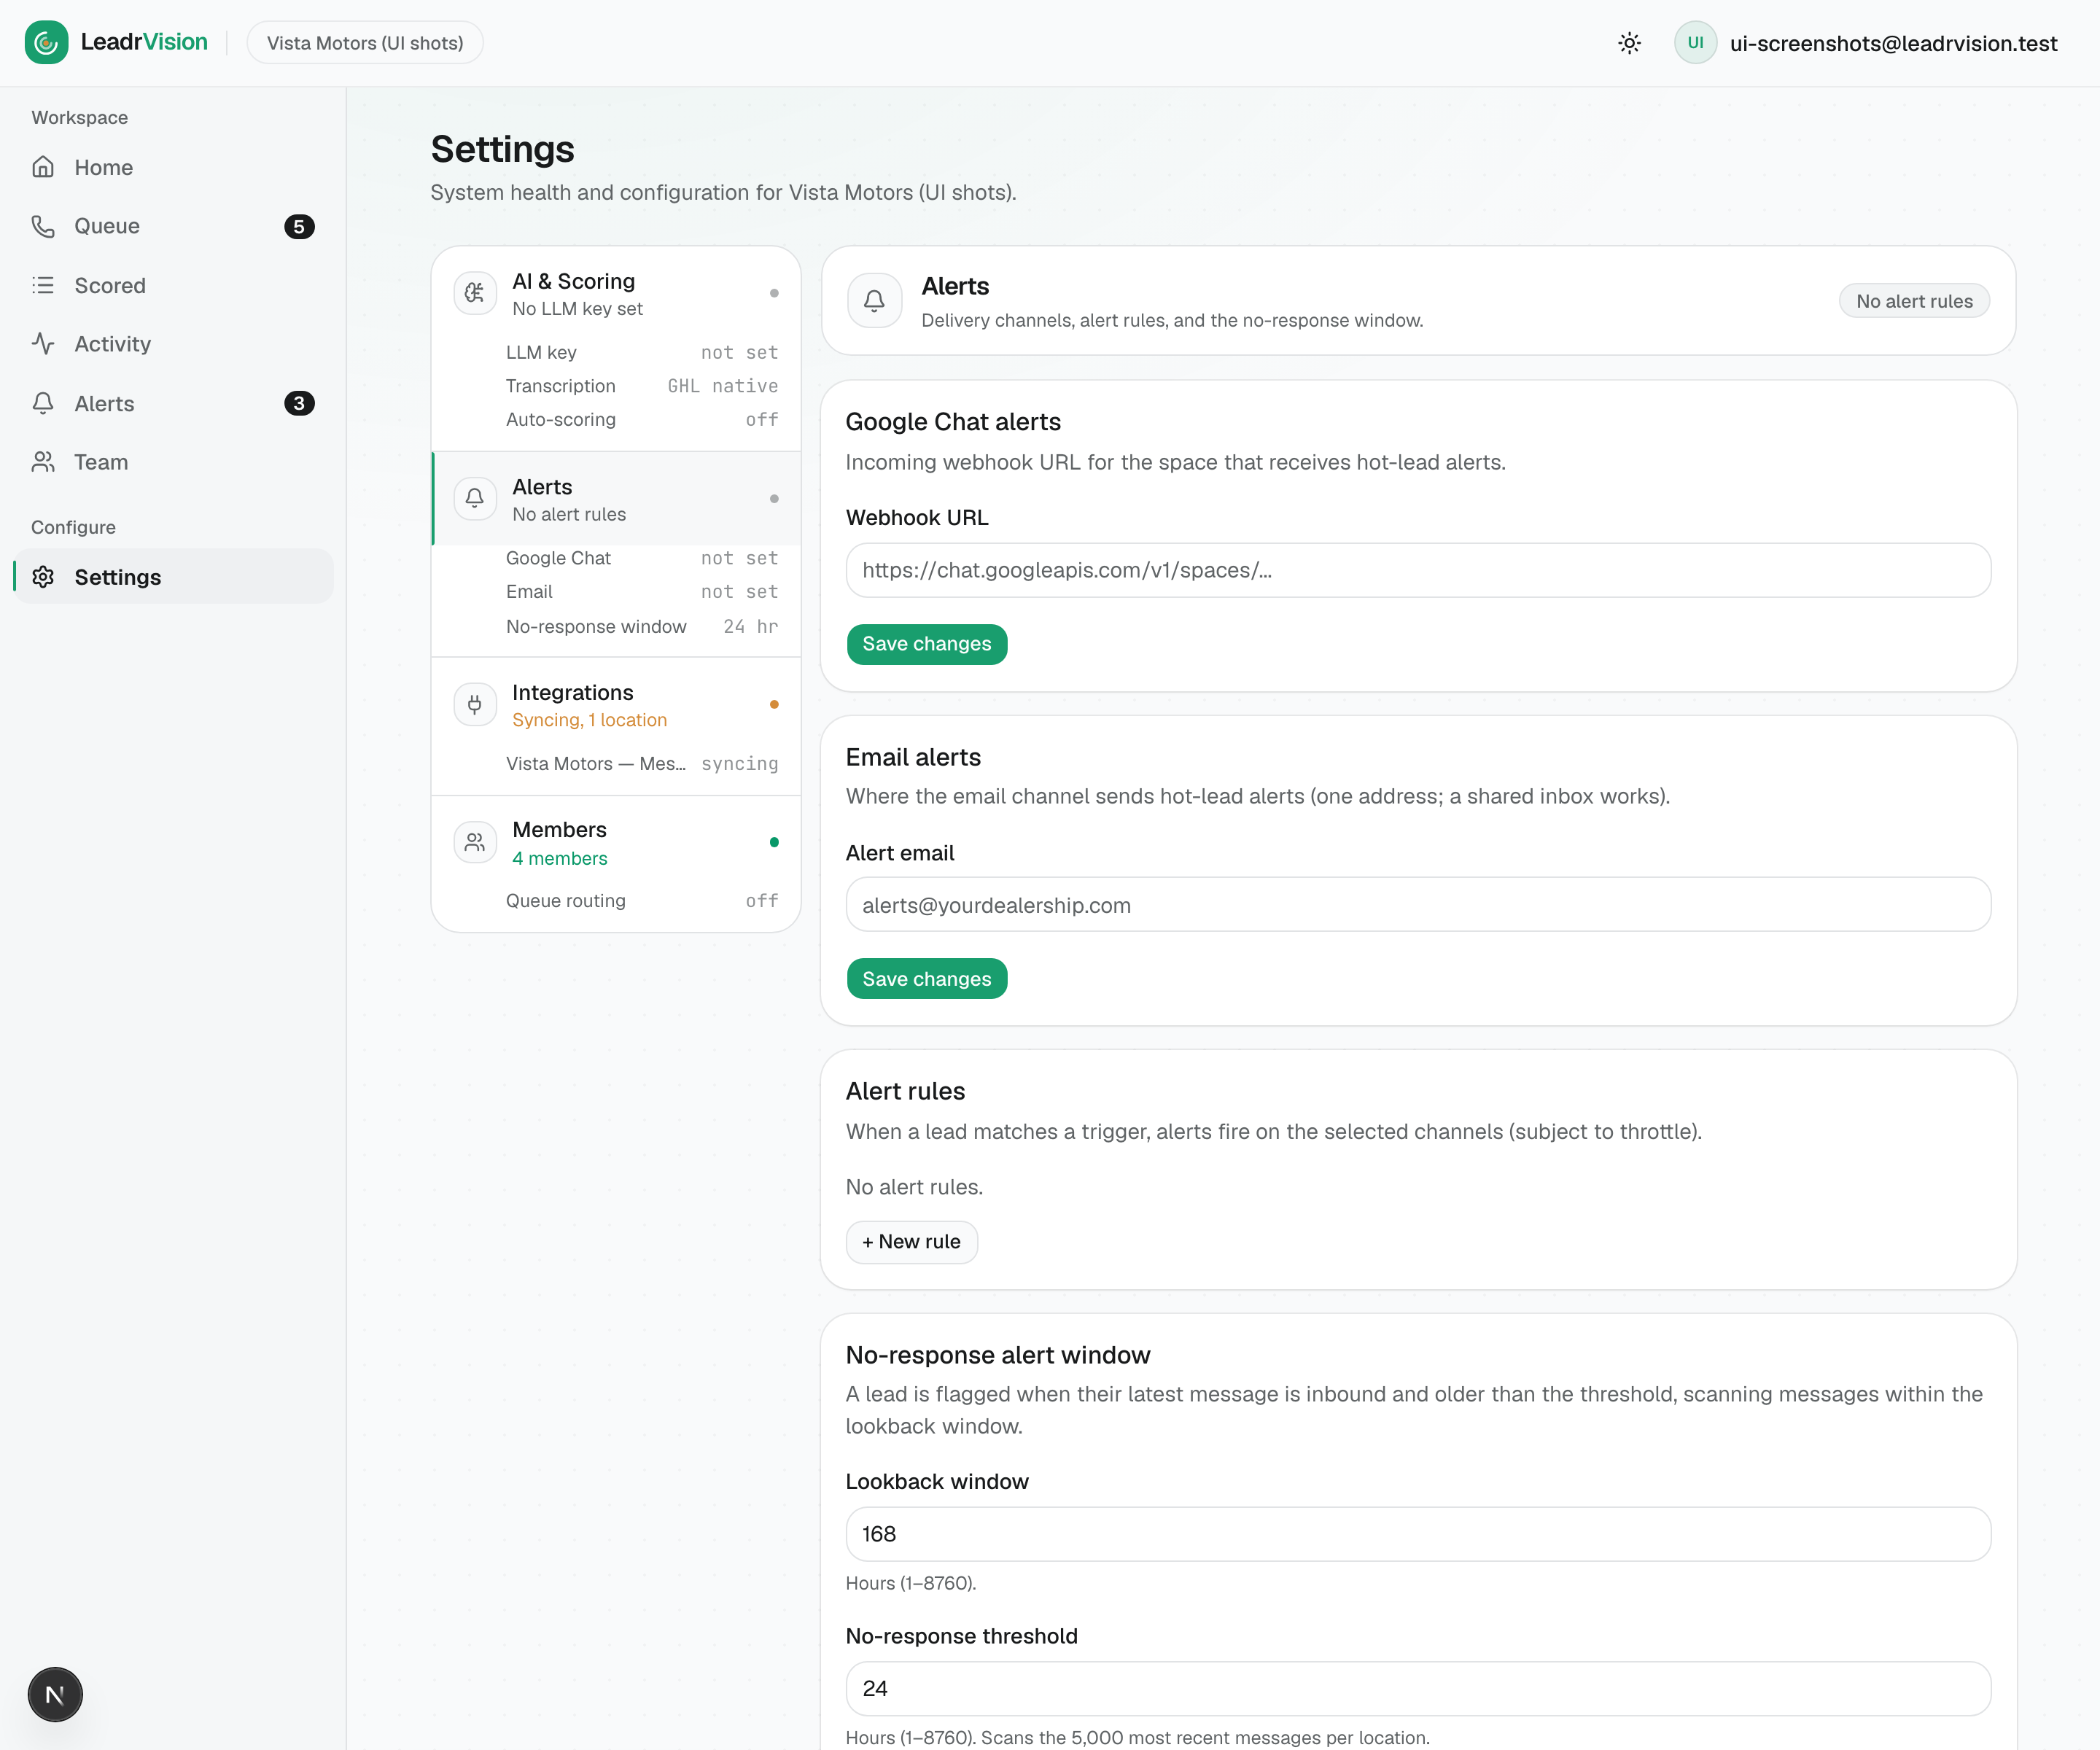Screen dimensions: 2100x1750
Task: Focus the Lookback window field showing 168
Action: point(1418,1534)
